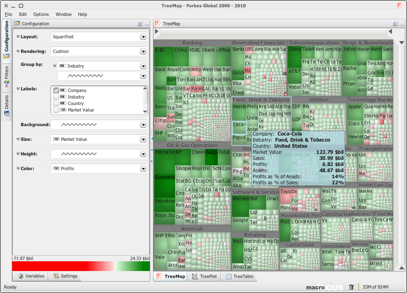
Task: Click the top-right TreeMap application icon
Action: (x=400, y=6)
